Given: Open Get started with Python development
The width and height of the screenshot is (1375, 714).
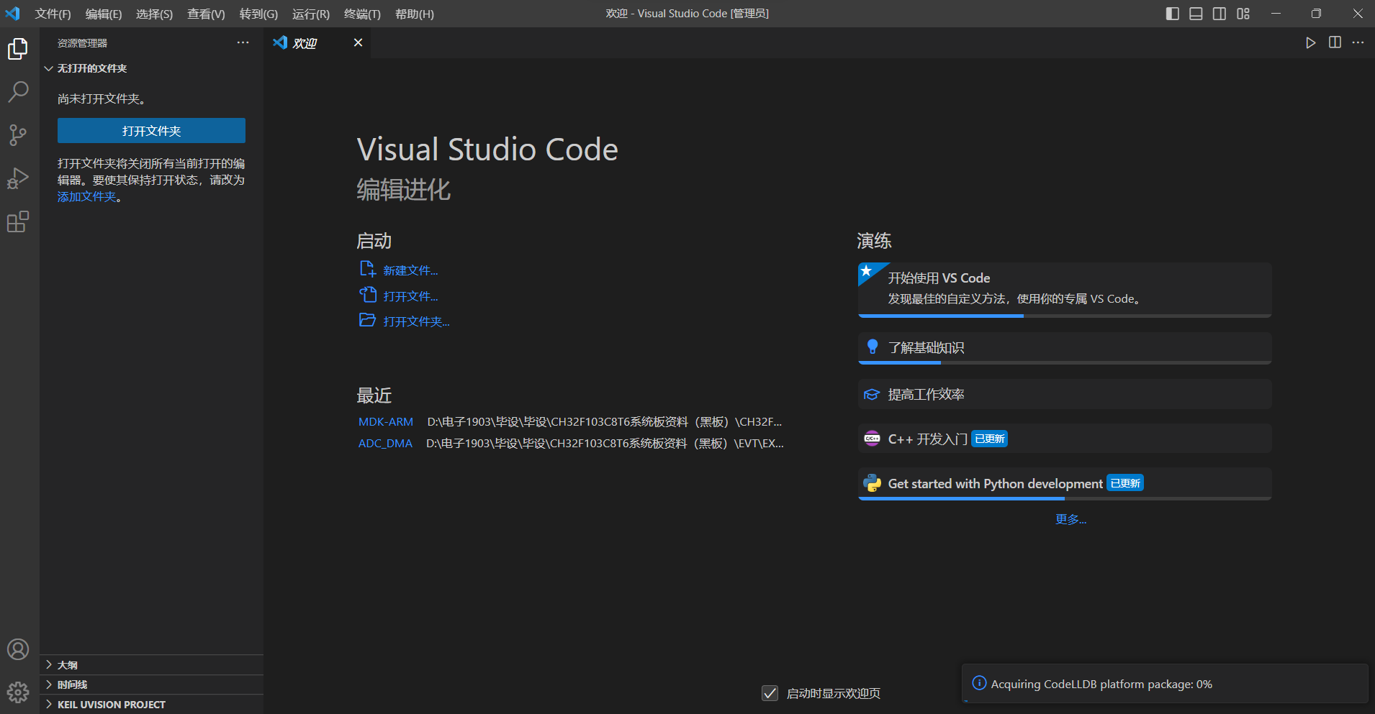Looking at the screenshot, I should point(1065,484).
